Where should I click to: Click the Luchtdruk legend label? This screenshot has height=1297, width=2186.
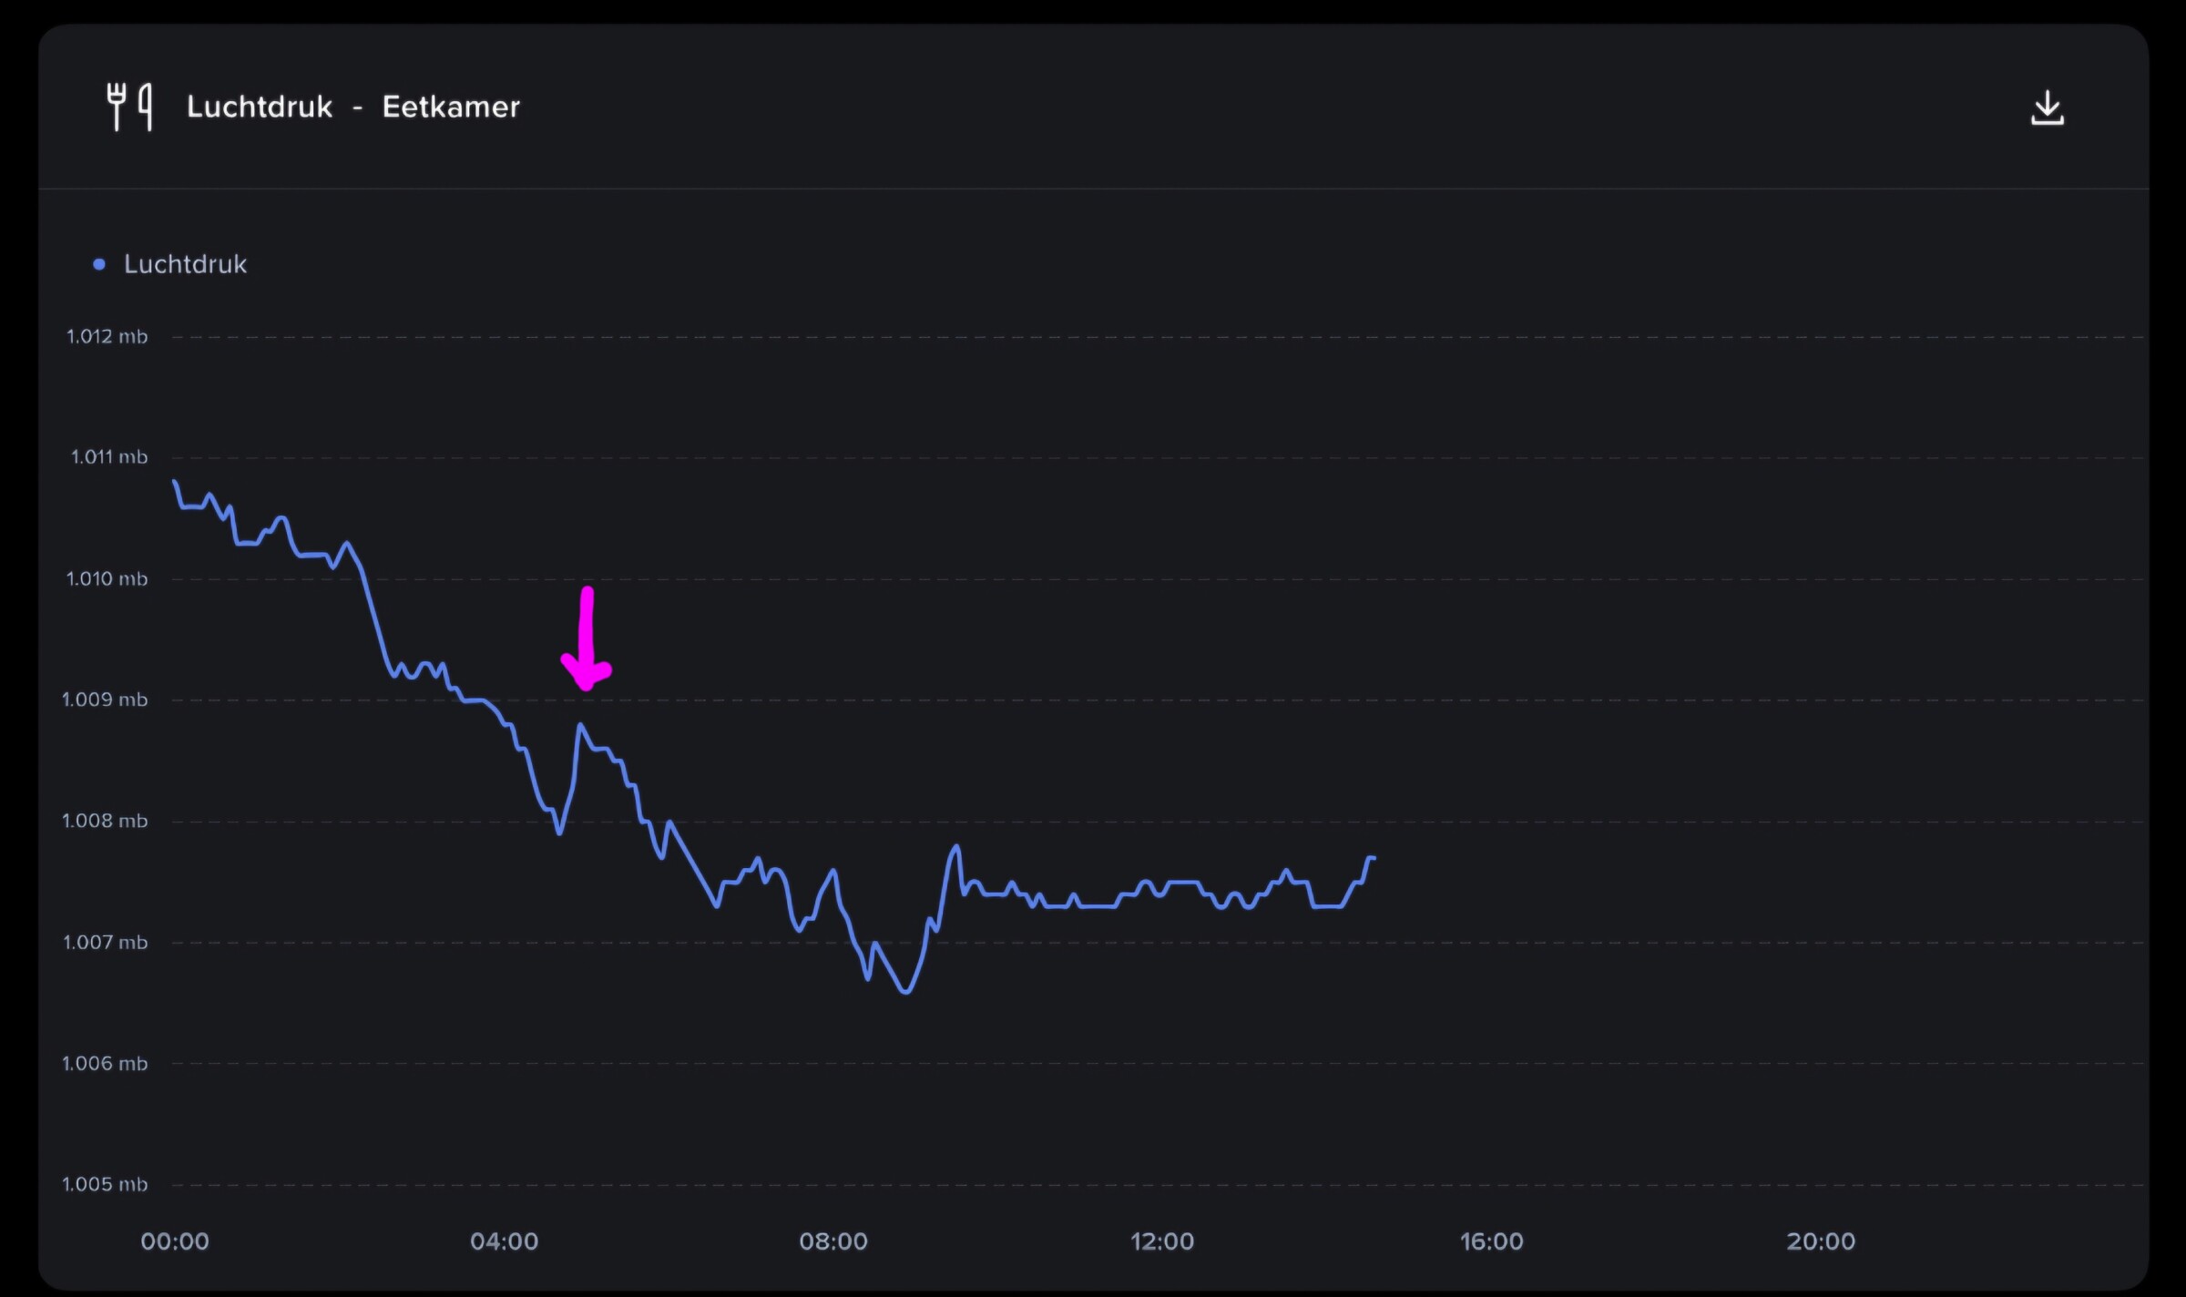[x=185, y=264]
